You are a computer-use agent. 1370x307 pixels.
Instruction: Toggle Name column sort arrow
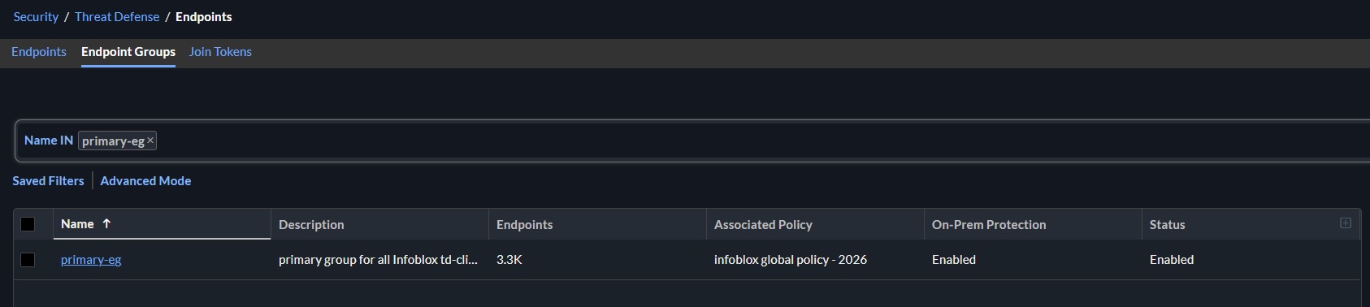point(106,224)
